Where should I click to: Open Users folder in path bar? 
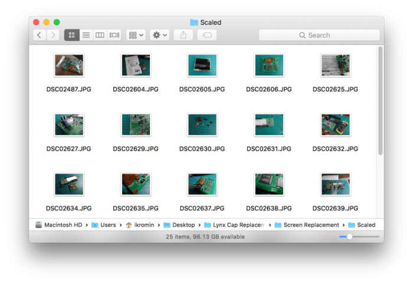104,225
